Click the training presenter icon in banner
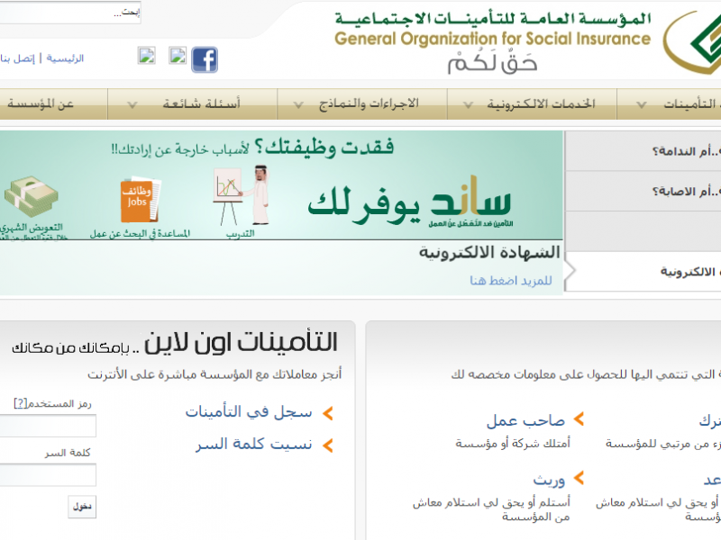The image size is (721, 540). 241,195
